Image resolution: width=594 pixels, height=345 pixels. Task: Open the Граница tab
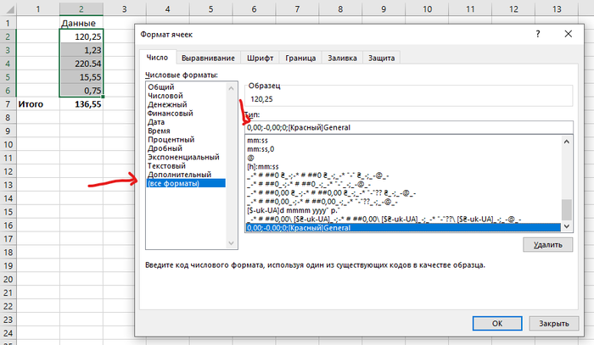(x=301, y=58)
